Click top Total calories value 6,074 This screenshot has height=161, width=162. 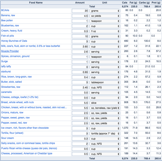tap(125, 7)
